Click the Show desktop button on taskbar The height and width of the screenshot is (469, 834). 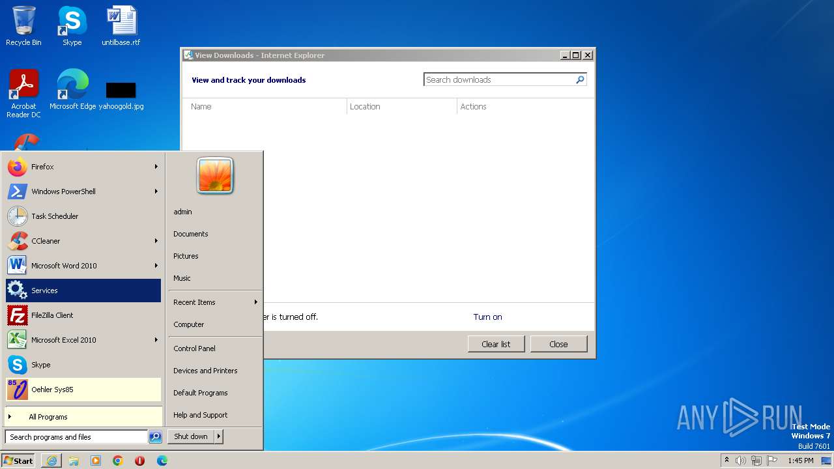click(x=826, y=461)
